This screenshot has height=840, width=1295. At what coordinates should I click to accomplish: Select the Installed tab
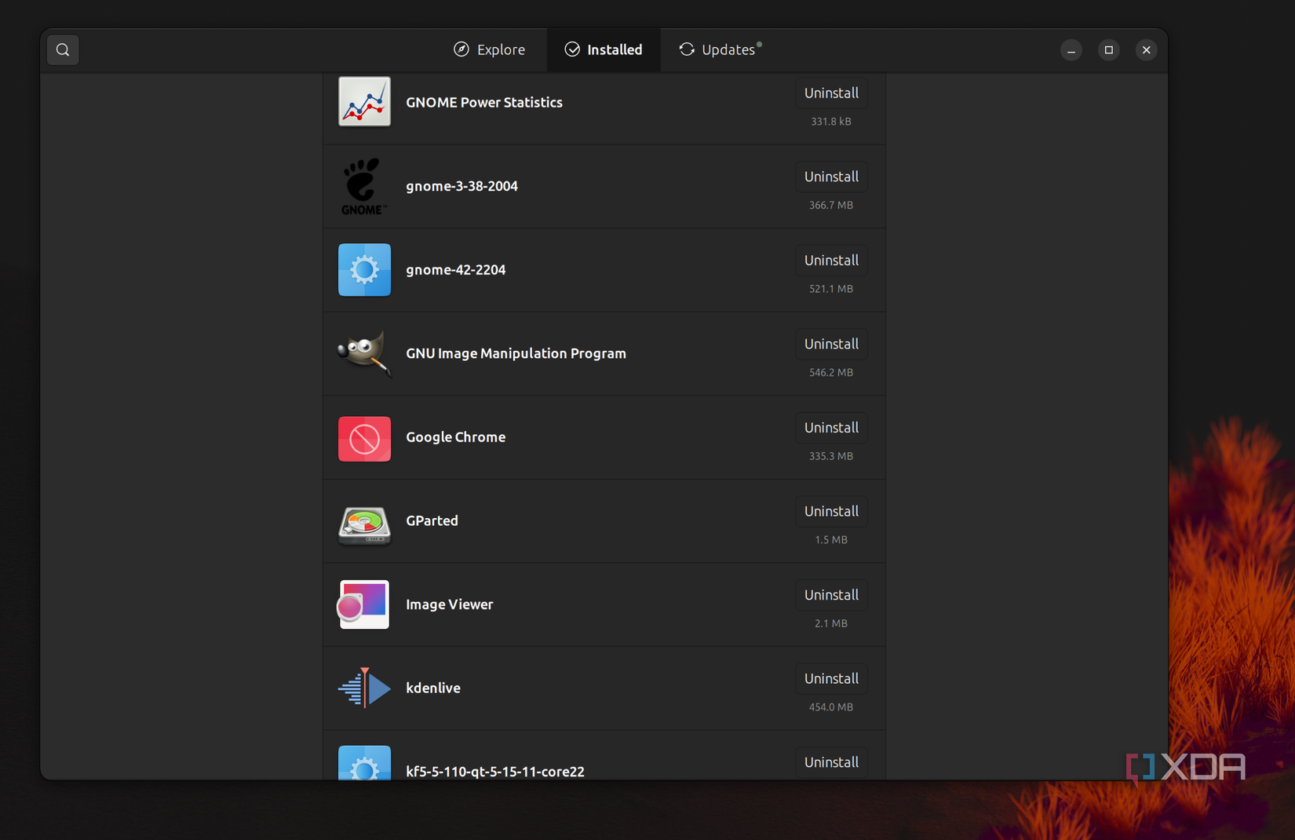tap(604, 49)
